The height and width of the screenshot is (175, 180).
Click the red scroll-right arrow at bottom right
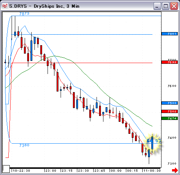175,170
